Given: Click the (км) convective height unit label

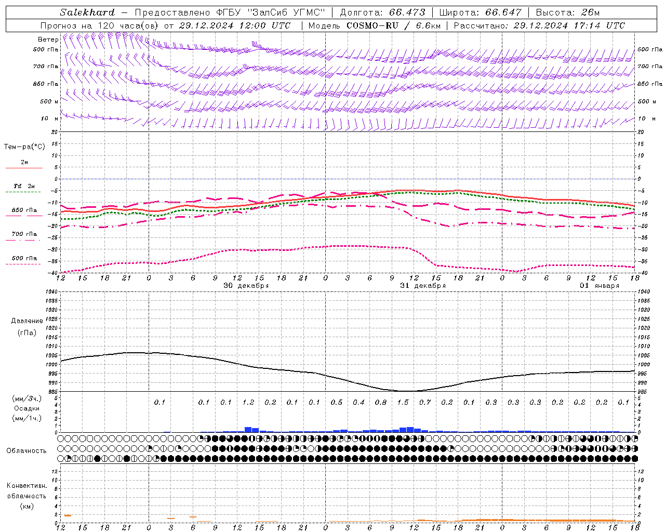Looking at the screenshot, I should click(26, 506).
